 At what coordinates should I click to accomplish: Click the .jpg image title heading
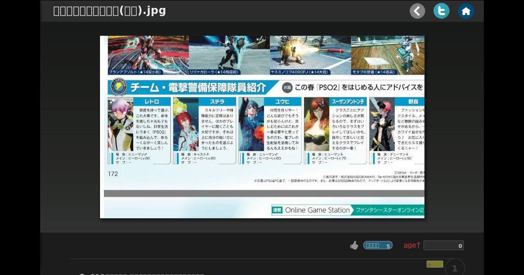pyautogui.click(x=110, y=11)
